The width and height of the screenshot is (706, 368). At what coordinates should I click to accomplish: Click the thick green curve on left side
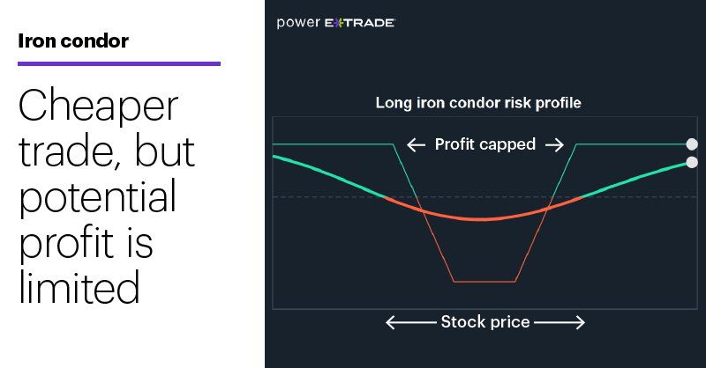(328, 176)
